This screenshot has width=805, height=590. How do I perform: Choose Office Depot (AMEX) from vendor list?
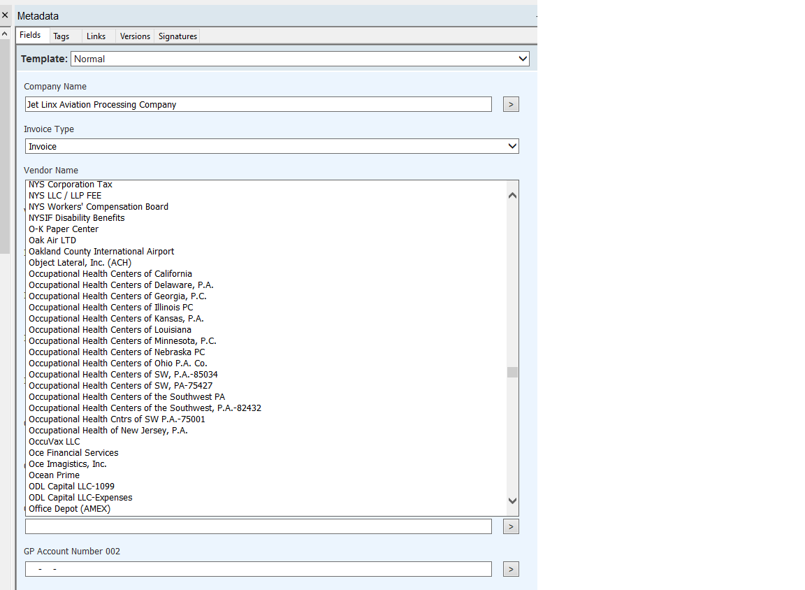tap(69, 509)
